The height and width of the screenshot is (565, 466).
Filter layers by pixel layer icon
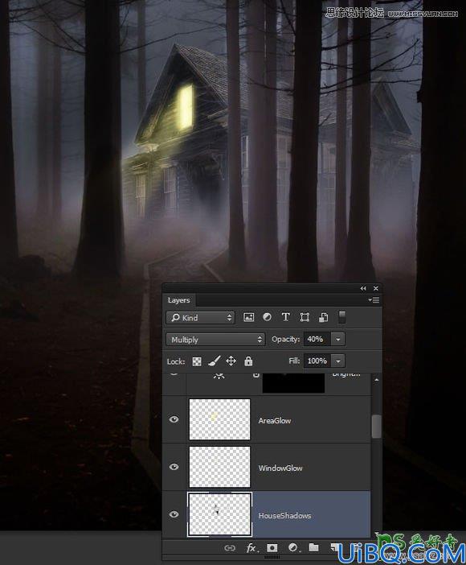point(248,317)
